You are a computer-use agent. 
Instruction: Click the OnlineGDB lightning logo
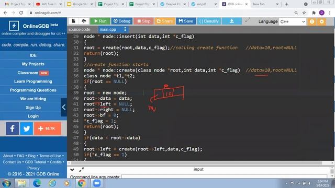pos(14,26)
